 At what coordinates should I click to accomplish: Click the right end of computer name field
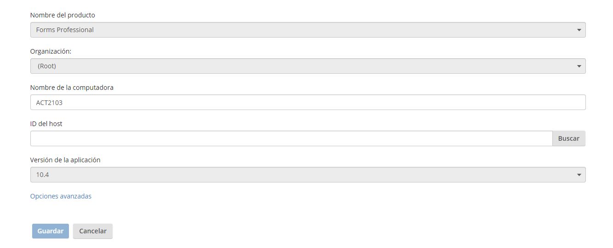pos(577,102)
